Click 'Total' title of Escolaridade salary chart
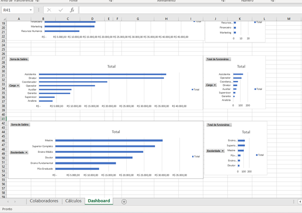The image size is (302, 213). tap(116, 132)
